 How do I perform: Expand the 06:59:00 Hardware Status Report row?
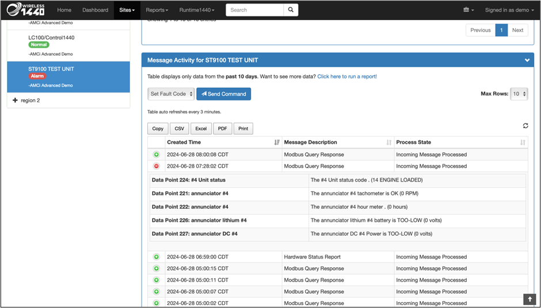(x=156, y=257)
